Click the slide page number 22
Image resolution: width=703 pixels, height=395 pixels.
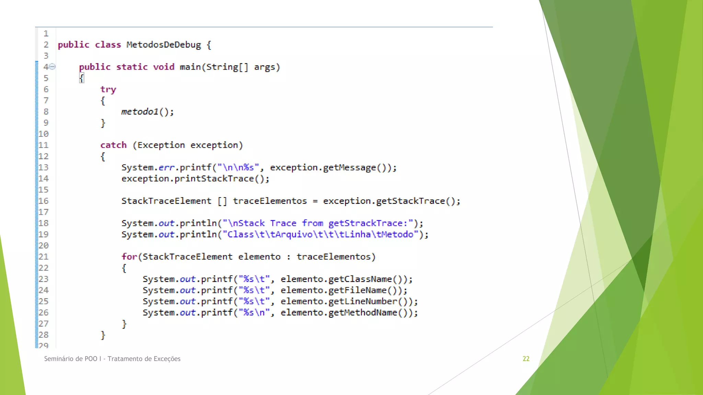pos(526,359)
